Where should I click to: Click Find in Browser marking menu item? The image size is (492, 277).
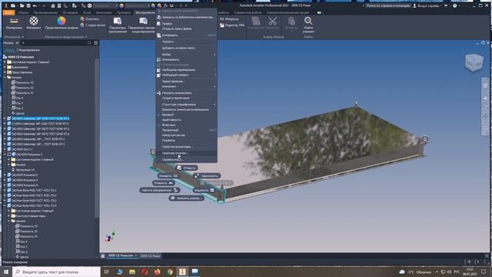tap(159, 190)
